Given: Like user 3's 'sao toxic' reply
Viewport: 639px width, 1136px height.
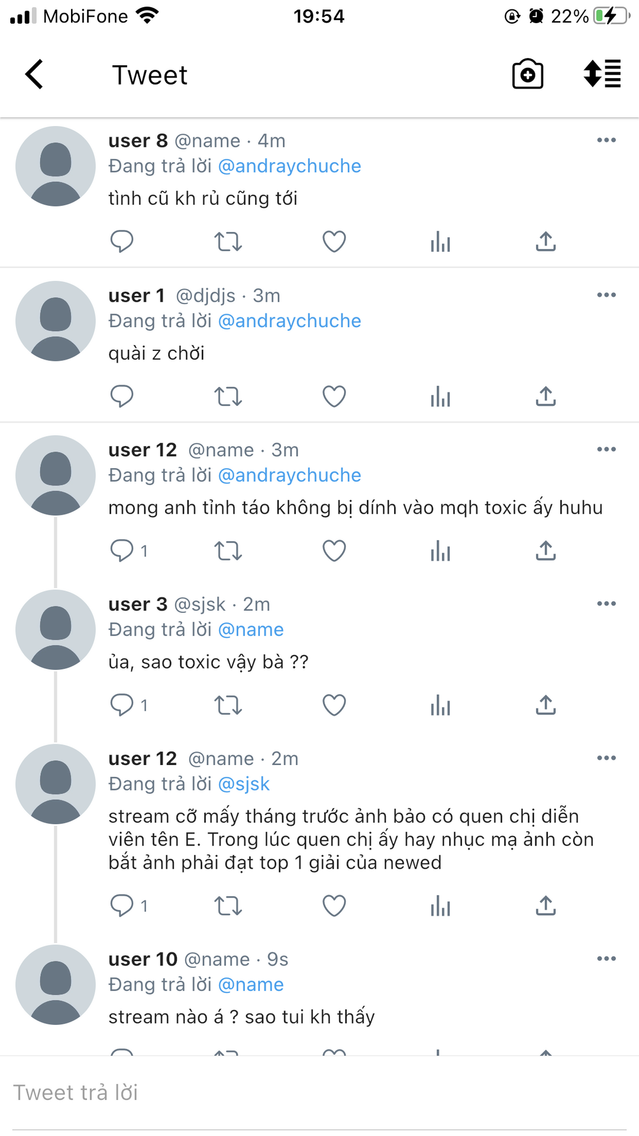Looking at the screenshot, I should click(x=334, y=705).
